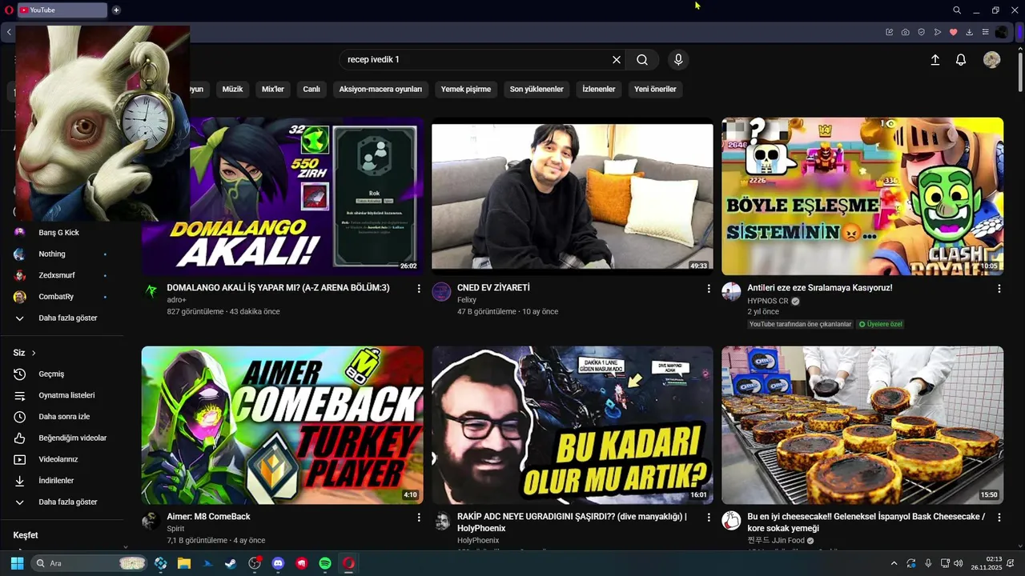
Task: Switch to the YouTube browser tab
Action: coord(62,10)
